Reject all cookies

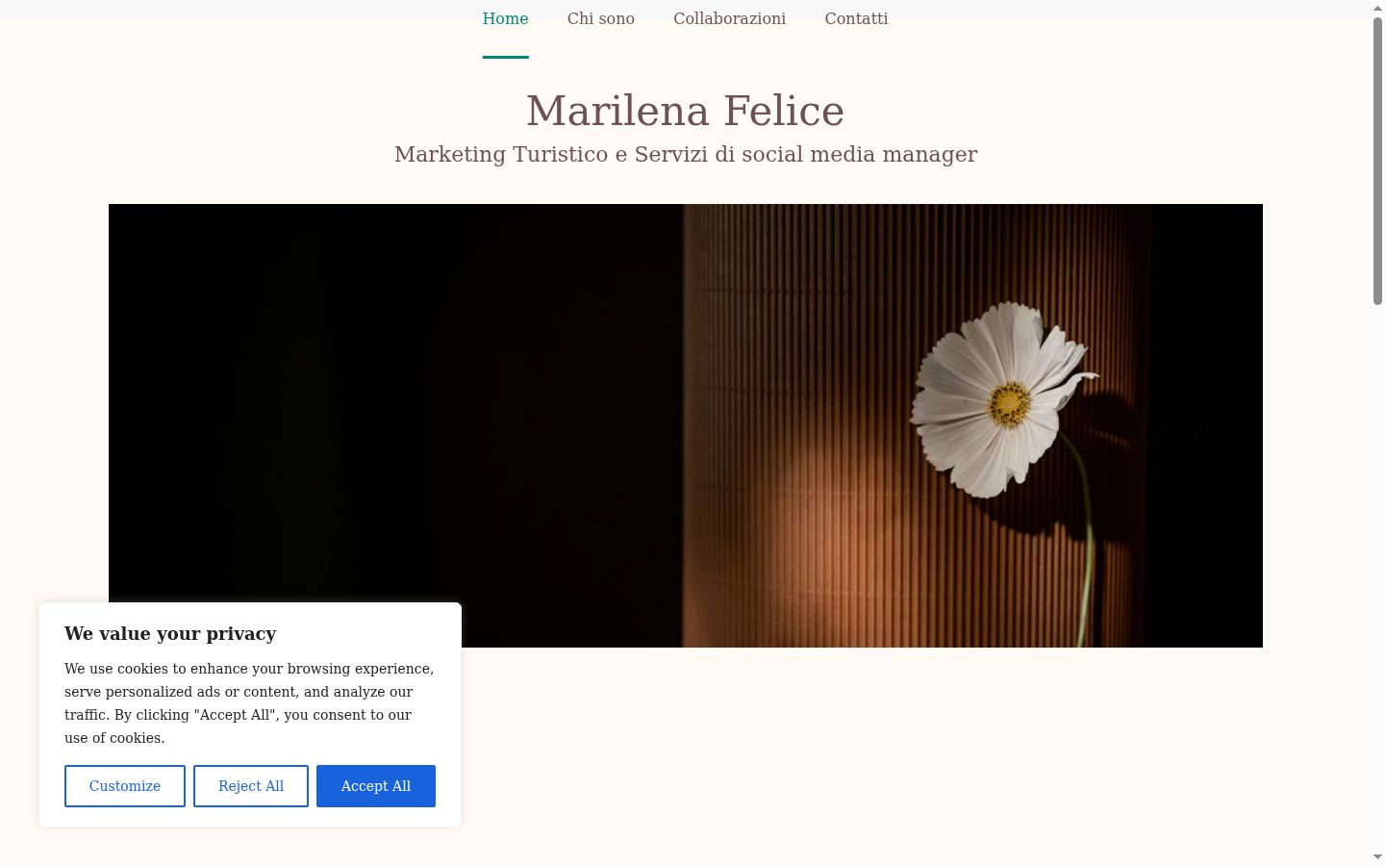(x=251, y=786)
